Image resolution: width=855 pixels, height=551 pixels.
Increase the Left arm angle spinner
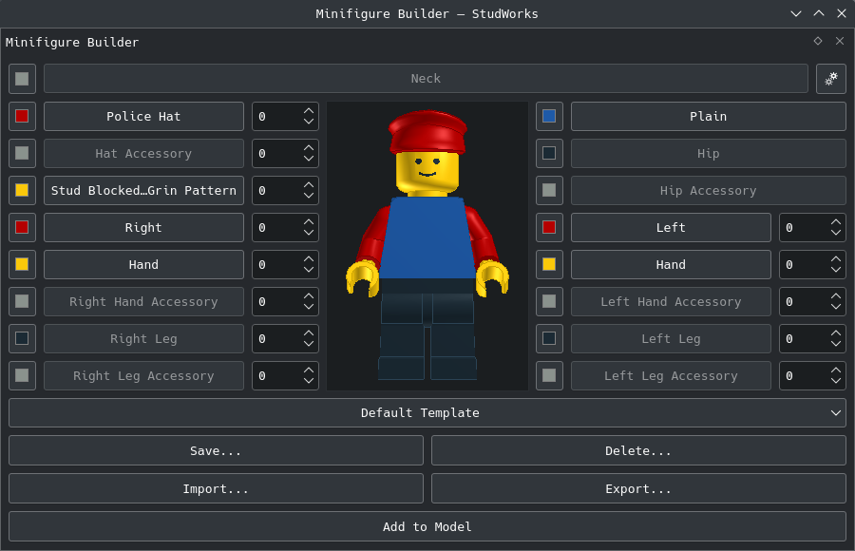(x=836, y=222)
